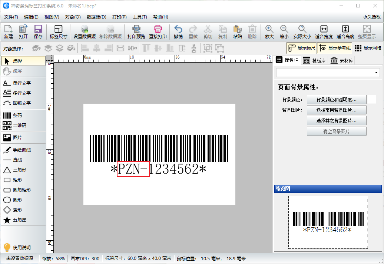
Task: Select the 三角形 triangle tool
Action: point(23,170)
